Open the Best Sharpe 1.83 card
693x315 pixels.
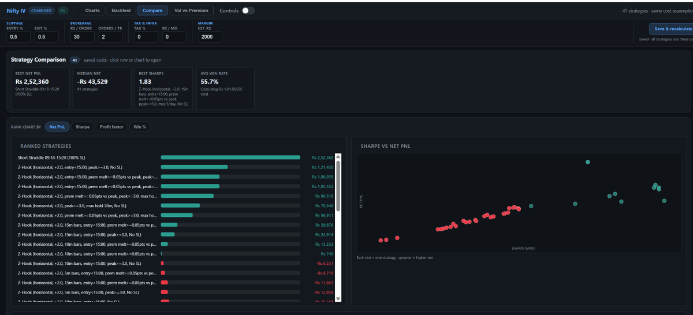164,88
